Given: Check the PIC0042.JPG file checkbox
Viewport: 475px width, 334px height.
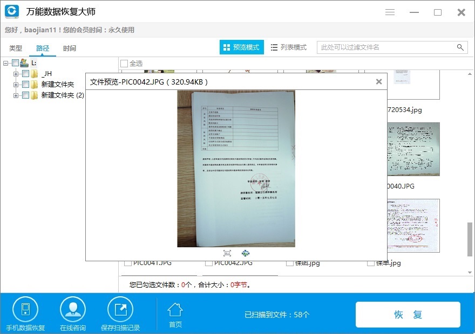Looking at the screenshot, I should (208, 263).
